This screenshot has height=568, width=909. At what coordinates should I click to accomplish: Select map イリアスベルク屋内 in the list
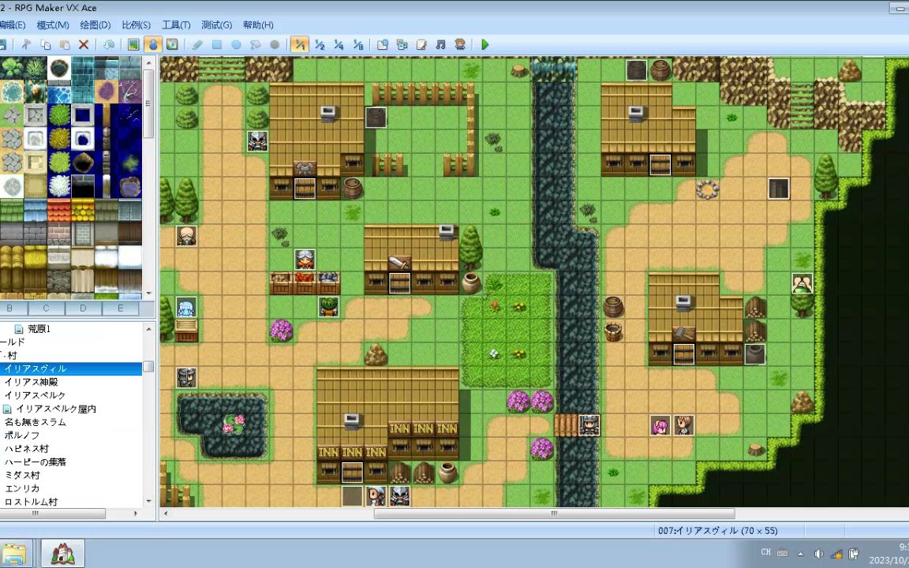[x=56, y=409]
